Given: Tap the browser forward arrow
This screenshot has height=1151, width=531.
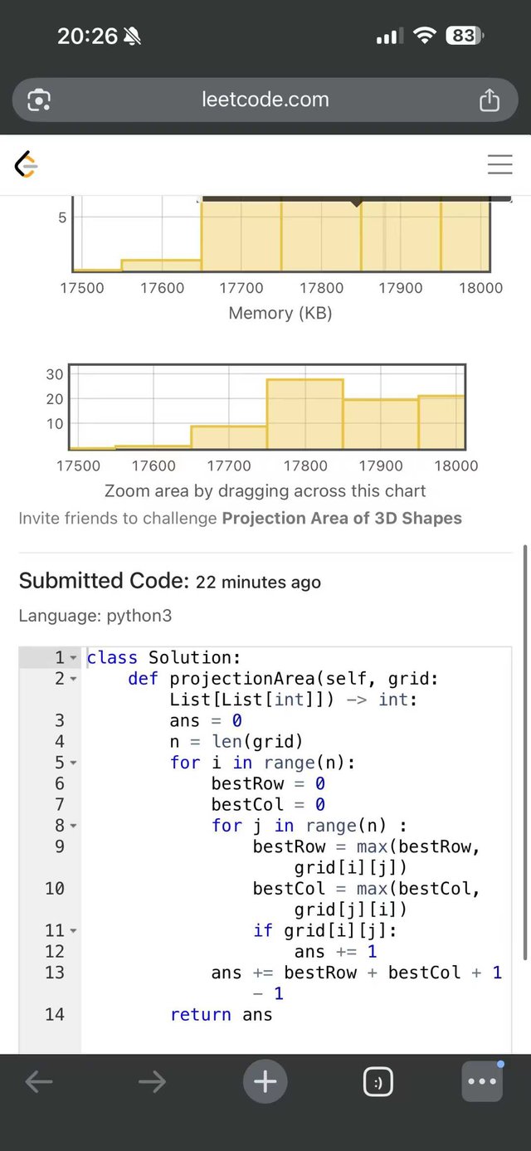Looking at the screenshot, I should [x=152, y=1081].
